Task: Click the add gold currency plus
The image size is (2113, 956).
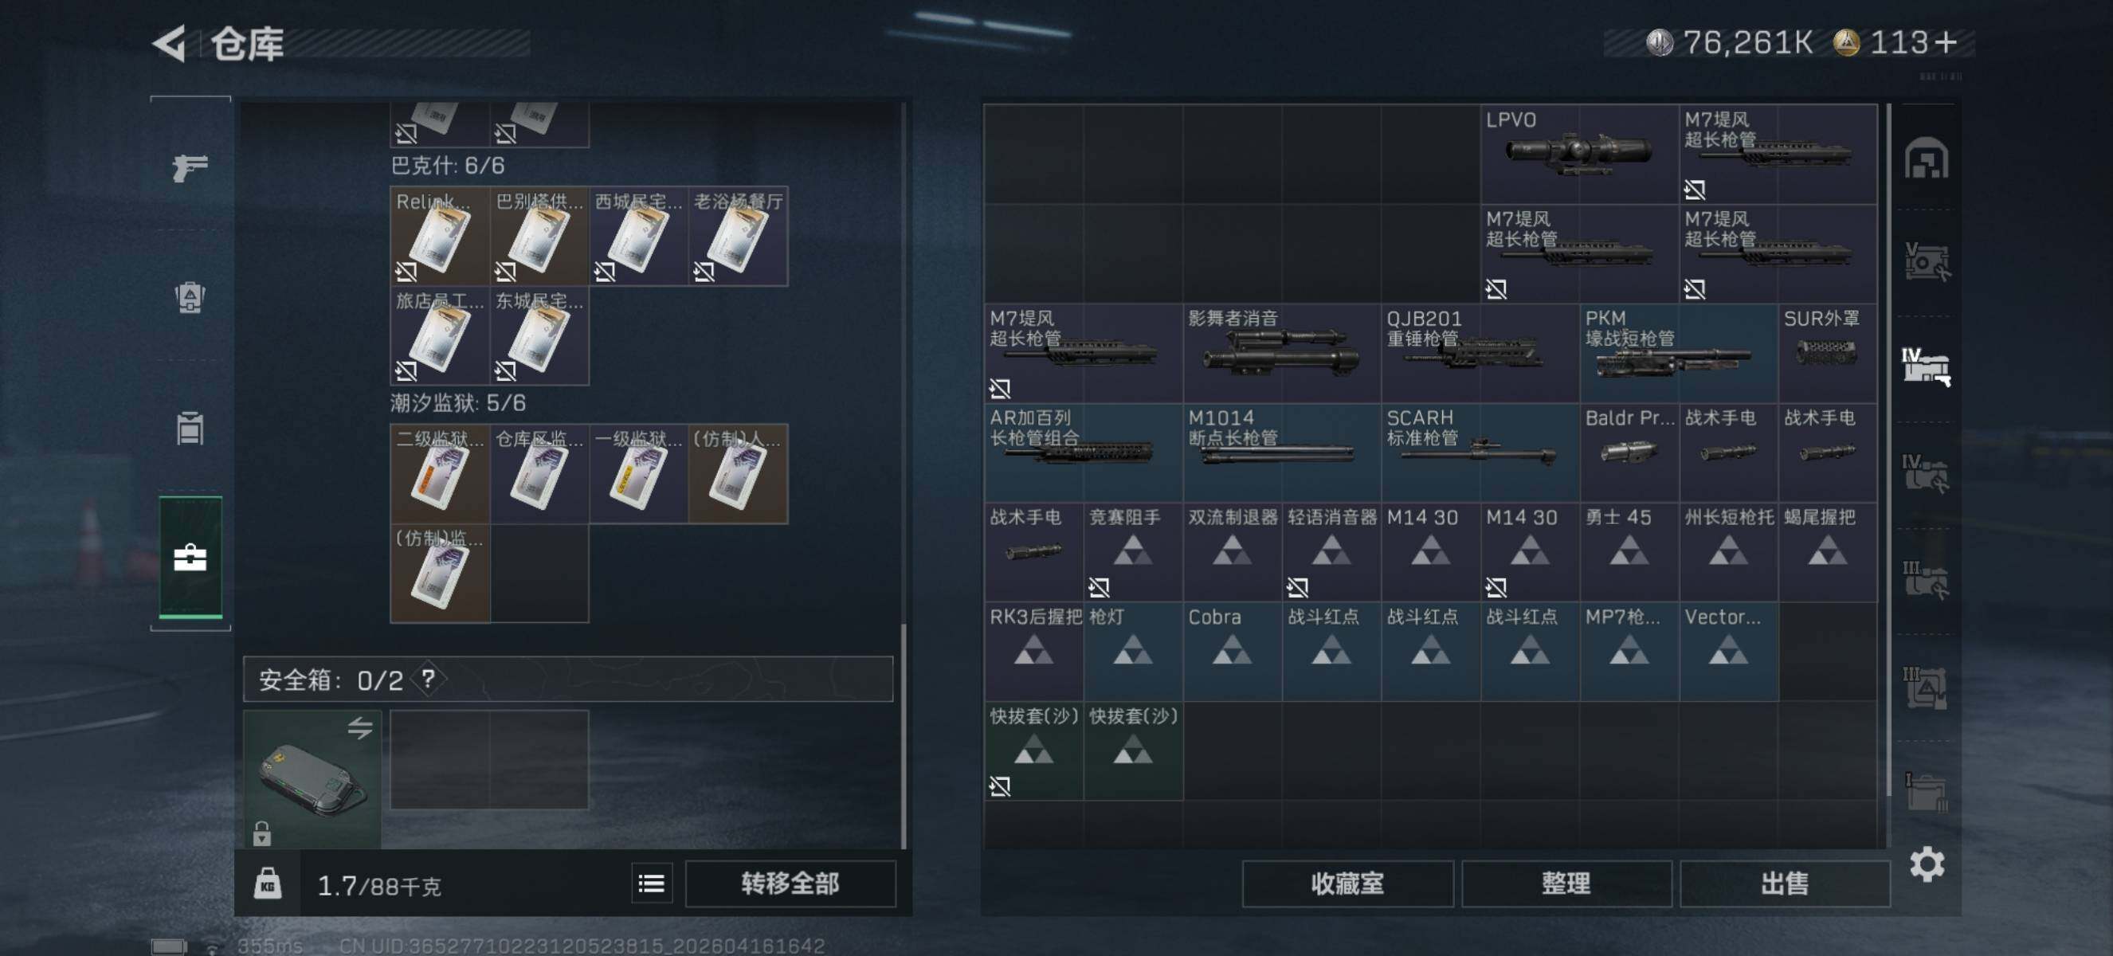Action: [1946, 41]
